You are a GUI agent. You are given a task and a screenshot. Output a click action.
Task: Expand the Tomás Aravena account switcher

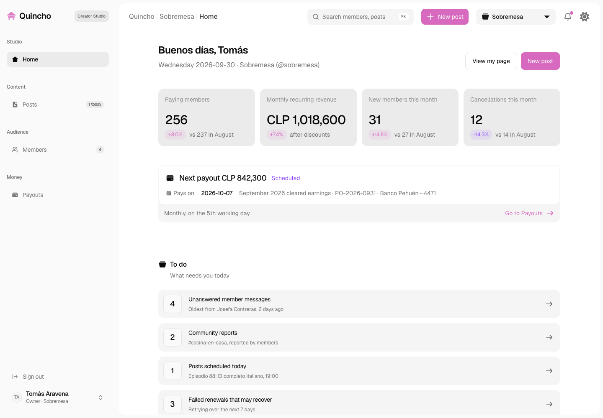pyautogui.click(x=100, y=398)
